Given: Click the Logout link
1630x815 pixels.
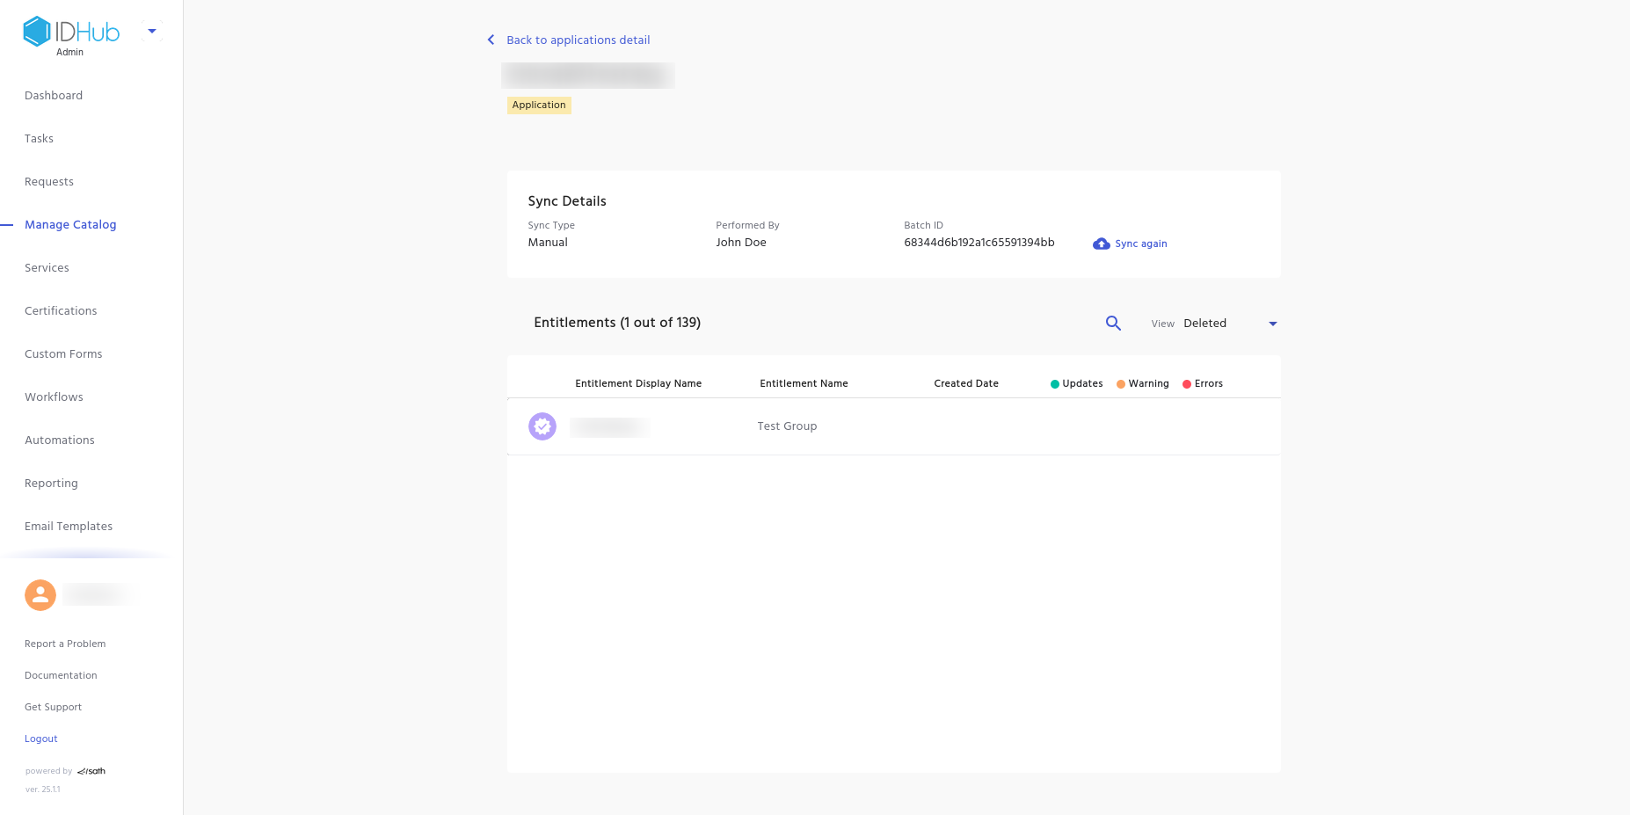Looking at the screenshot, I should (41, 739).
